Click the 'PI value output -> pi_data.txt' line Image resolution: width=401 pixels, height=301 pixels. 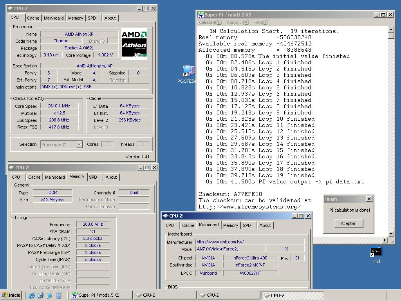[285, 182]
